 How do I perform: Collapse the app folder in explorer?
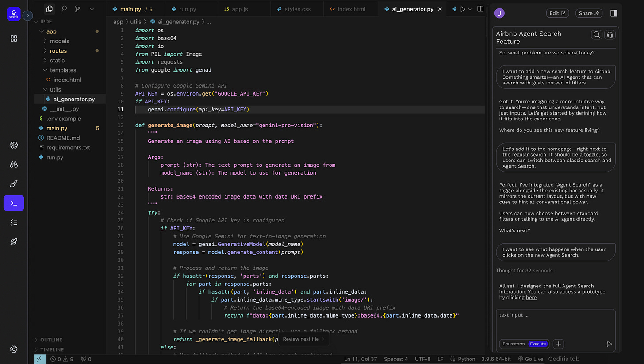51,31
